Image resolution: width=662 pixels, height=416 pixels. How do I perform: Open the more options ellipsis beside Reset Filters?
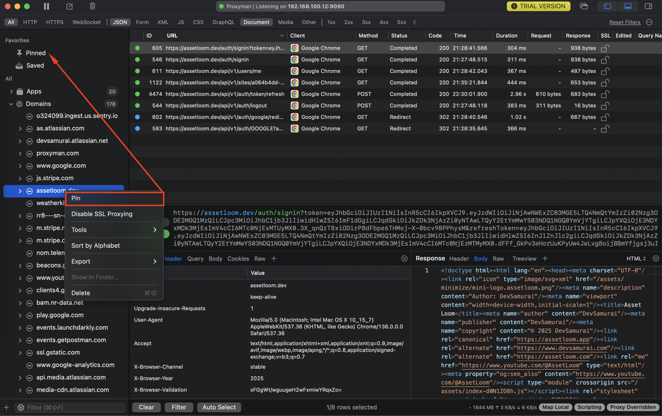(x=650, y=22)
